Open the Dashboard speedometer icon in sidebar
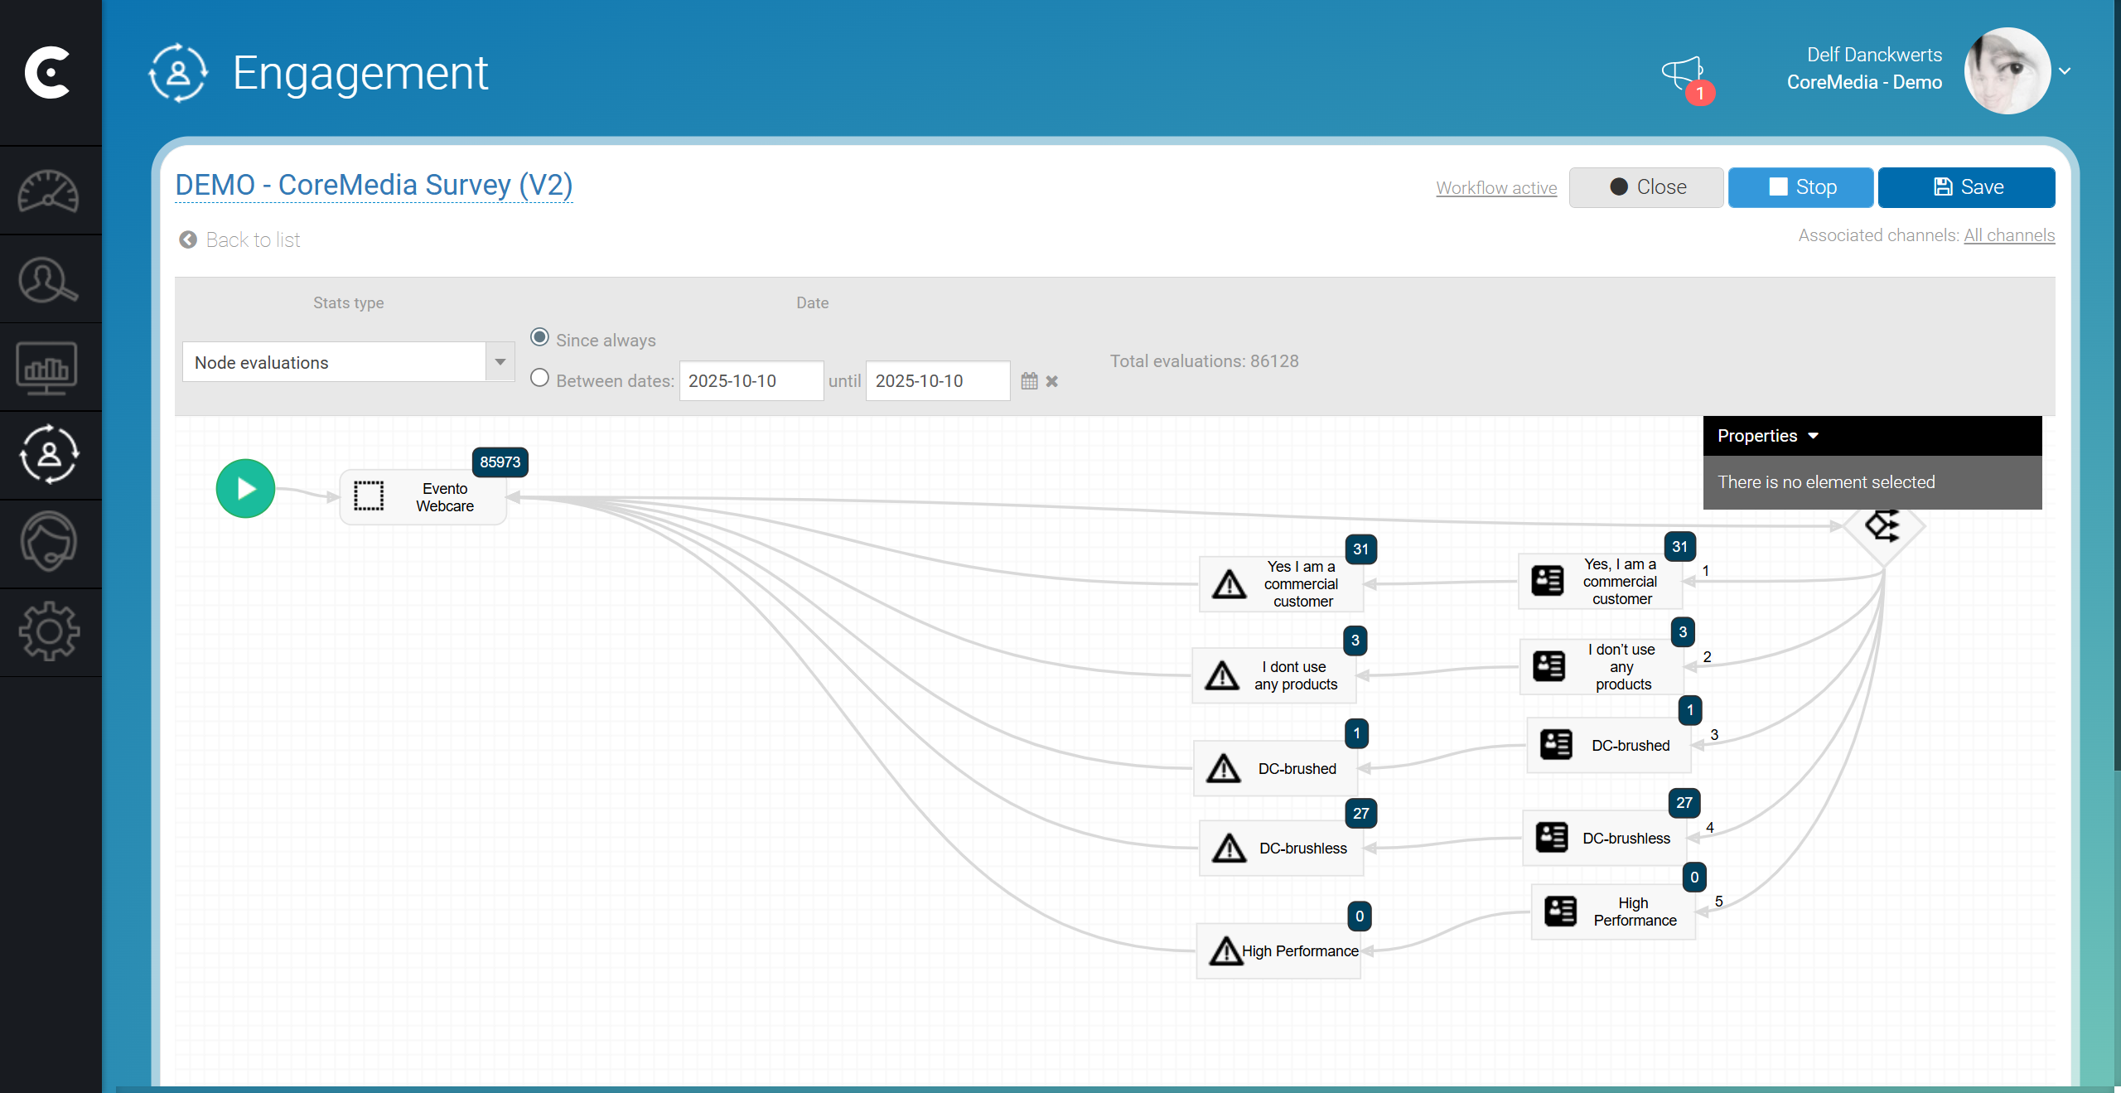The height and width of the screenshot is (1093, 2121). pos(50,191)
